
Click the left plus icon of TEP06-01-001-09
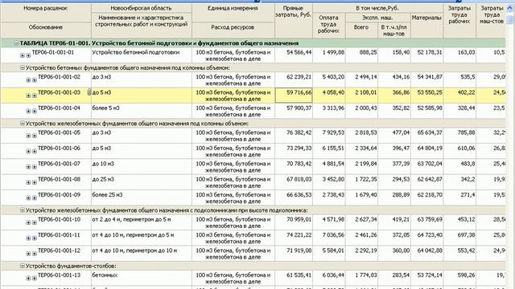(x=28, y=198)
